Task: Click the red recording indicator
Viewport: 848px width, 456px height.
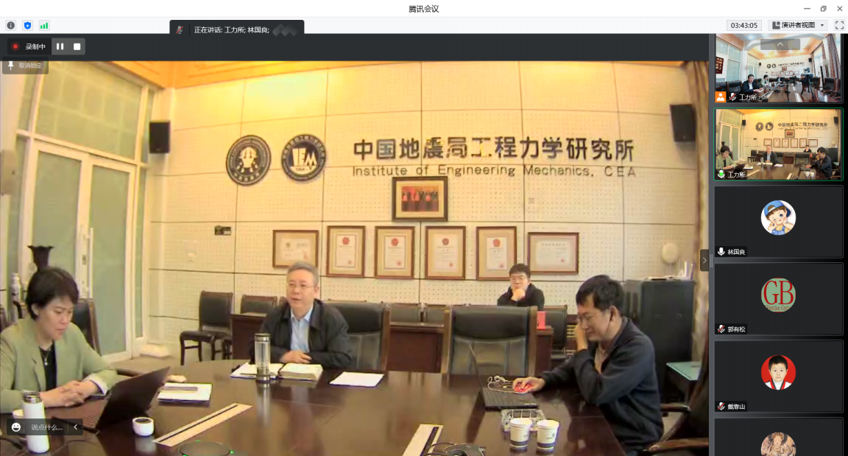Action: coord(15,46)
